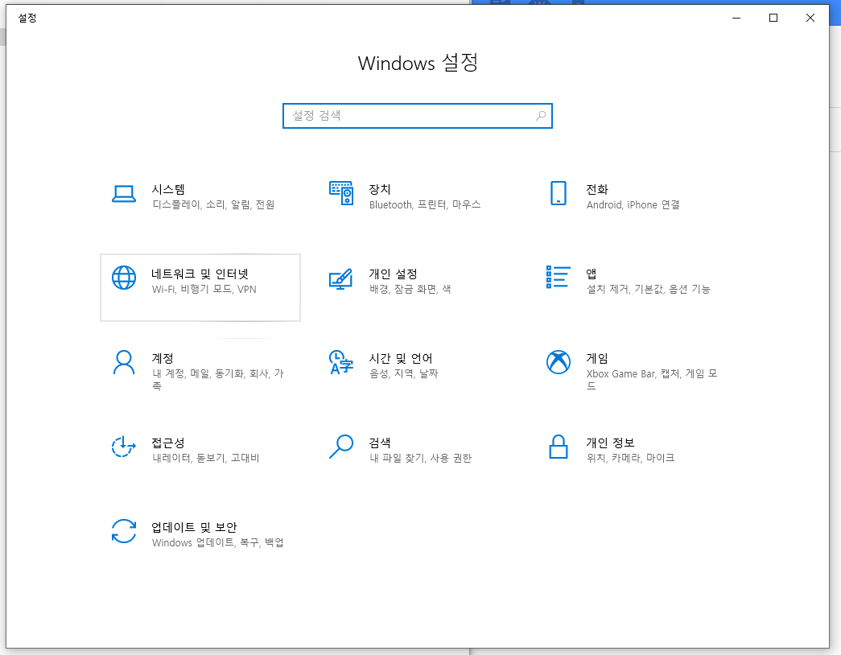The width and height of the screenshot is (841, 655).
Task: Select the 전화 settings title
Action: point(597,189)
